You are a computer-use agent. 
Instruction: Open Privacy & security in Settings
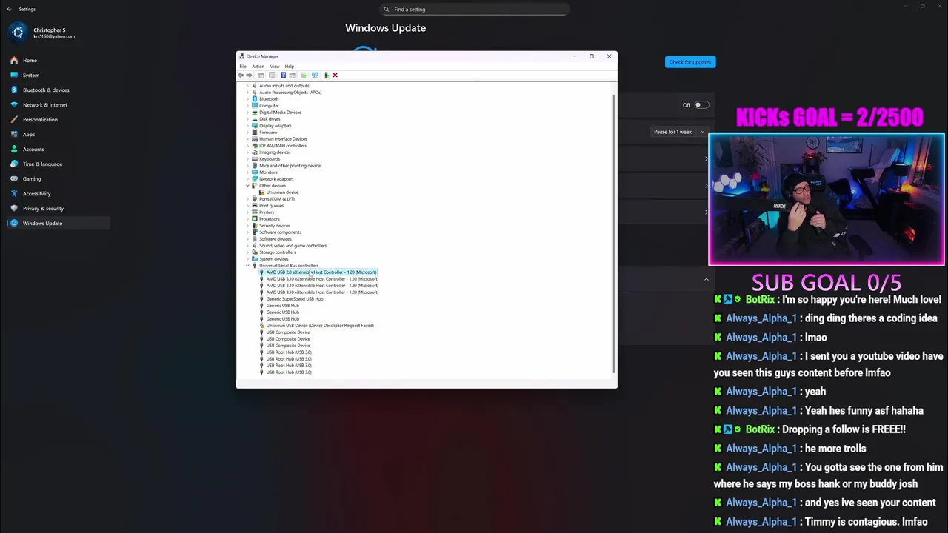click(x=58, y=208)
